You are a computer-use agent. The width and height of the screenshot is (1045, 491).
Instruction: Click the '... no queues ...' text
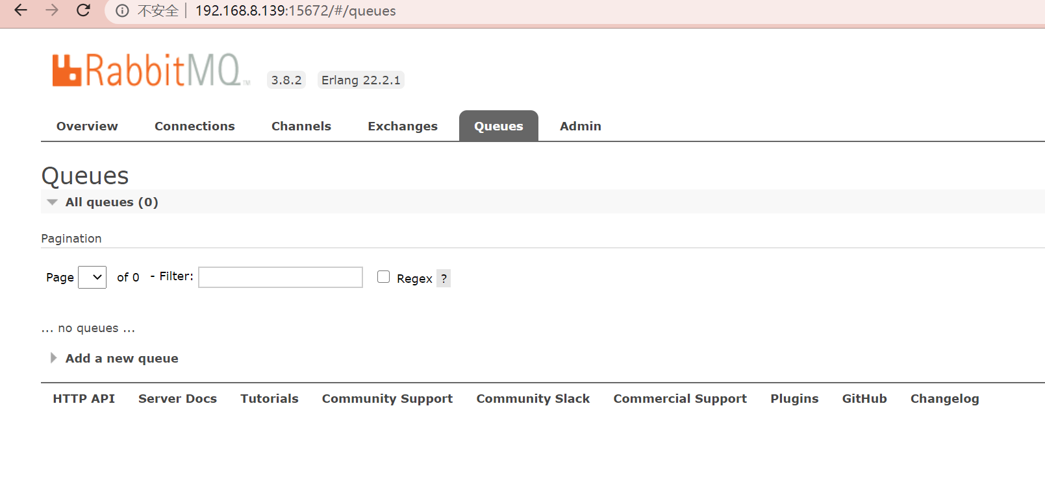(88, 328)
